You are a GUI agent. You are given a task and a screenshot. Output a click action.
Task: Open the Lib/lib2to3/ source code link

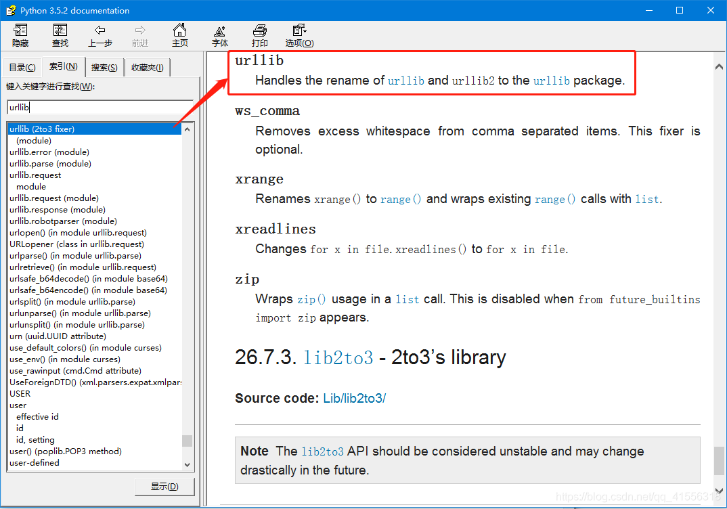click(355, 398)
